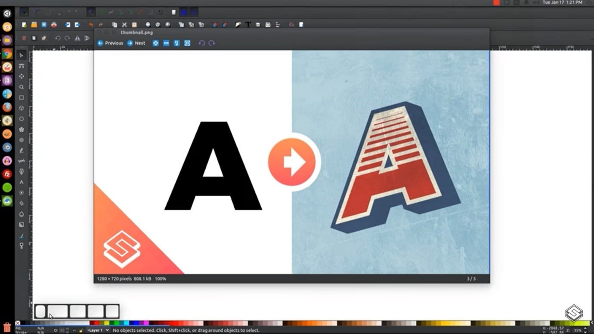Select the Zoom magnifier tool
This screenshot has width=594, height=334.
pos(22,87)
